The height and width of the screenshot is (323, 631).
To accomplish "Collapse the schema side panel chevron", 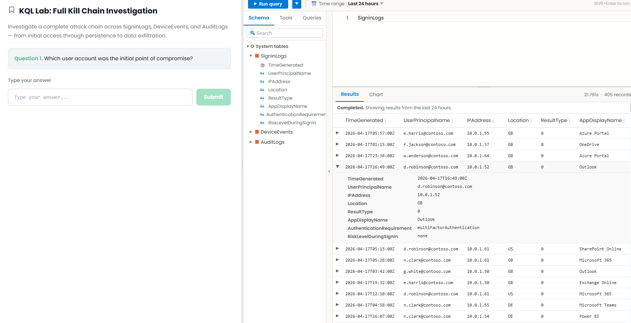I will coord(329,171).
